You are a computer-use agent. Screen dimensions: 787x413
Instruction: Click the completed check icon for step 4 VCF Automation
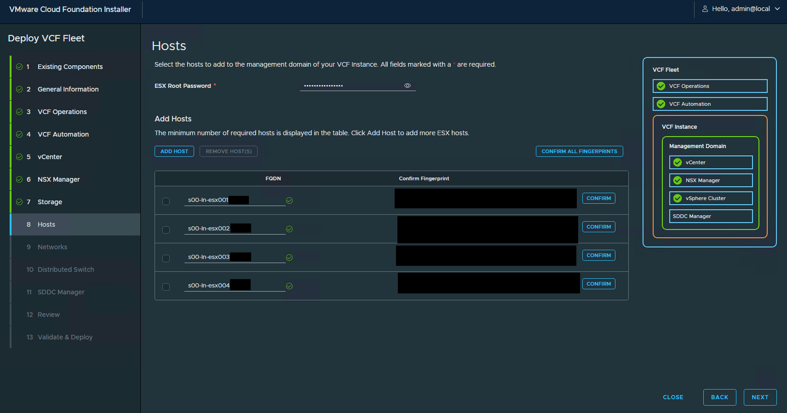point(19,134)
